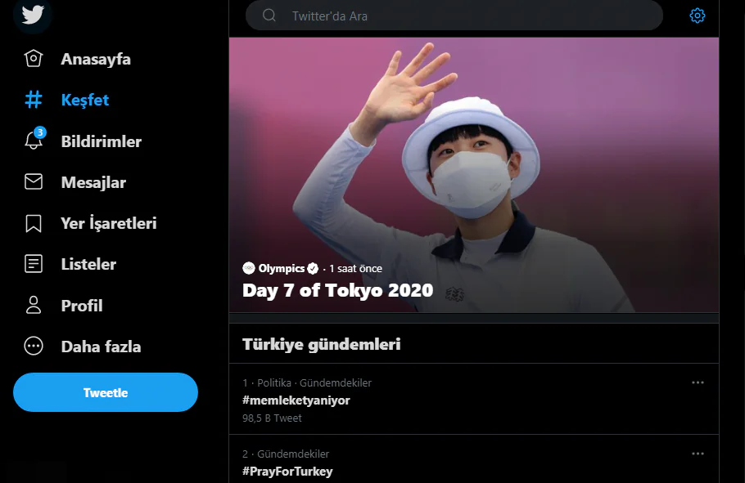Select the Keşfet hashtag icon
The width and height of the screenshot is (745, 483).
pos(34,100)
